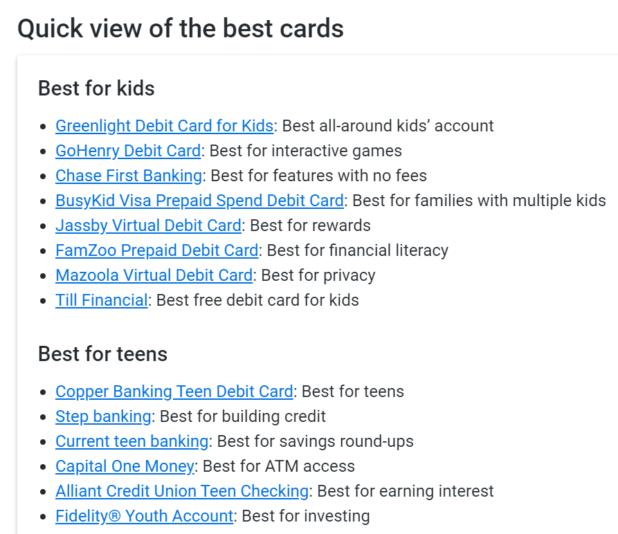Click the Best for kids heading
Image resolution: width=618 pixels, height=534 pixels.
tap(96, 89)
